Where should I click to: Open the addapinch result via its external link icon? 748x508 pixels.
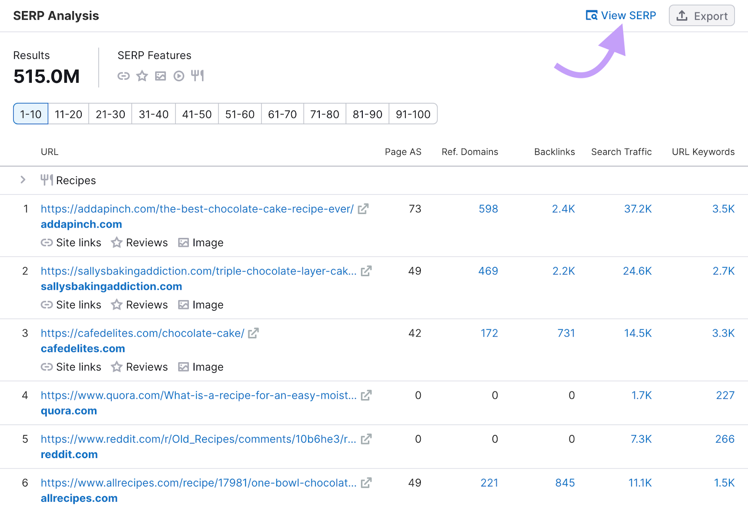coord(363,209)
